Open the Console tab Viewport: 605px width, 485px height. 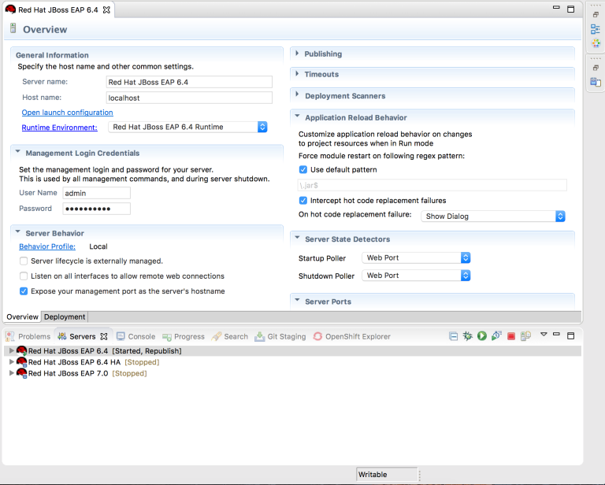[135, 336]
